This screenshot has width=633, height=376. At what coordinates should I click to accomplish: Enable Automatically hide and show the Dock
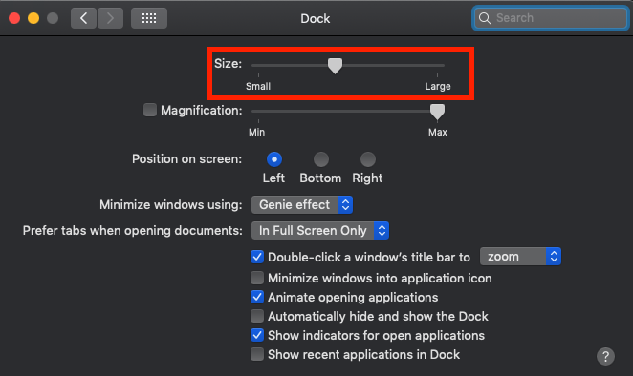pyautogui.click(x=257, y=316)
